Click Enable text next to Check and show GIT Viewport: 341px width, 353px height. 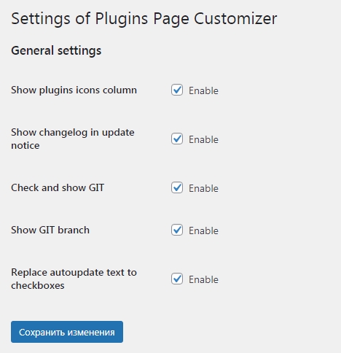(x=203, y=188)
